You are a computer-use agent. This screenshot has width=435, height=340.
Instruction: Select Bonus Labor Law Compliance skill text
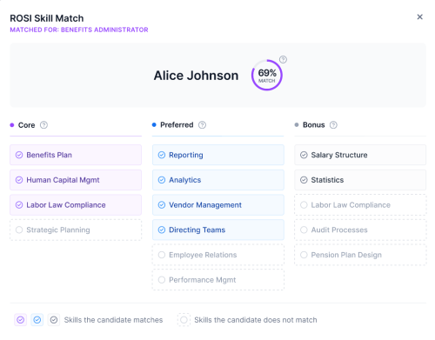click(351, 205)
